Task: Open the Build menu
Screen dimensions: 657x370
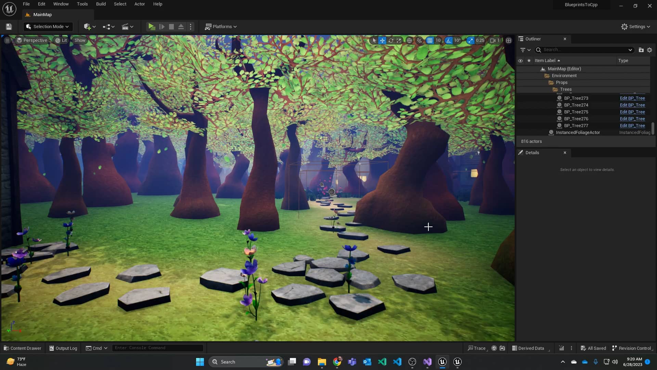Action: [101, 4]
